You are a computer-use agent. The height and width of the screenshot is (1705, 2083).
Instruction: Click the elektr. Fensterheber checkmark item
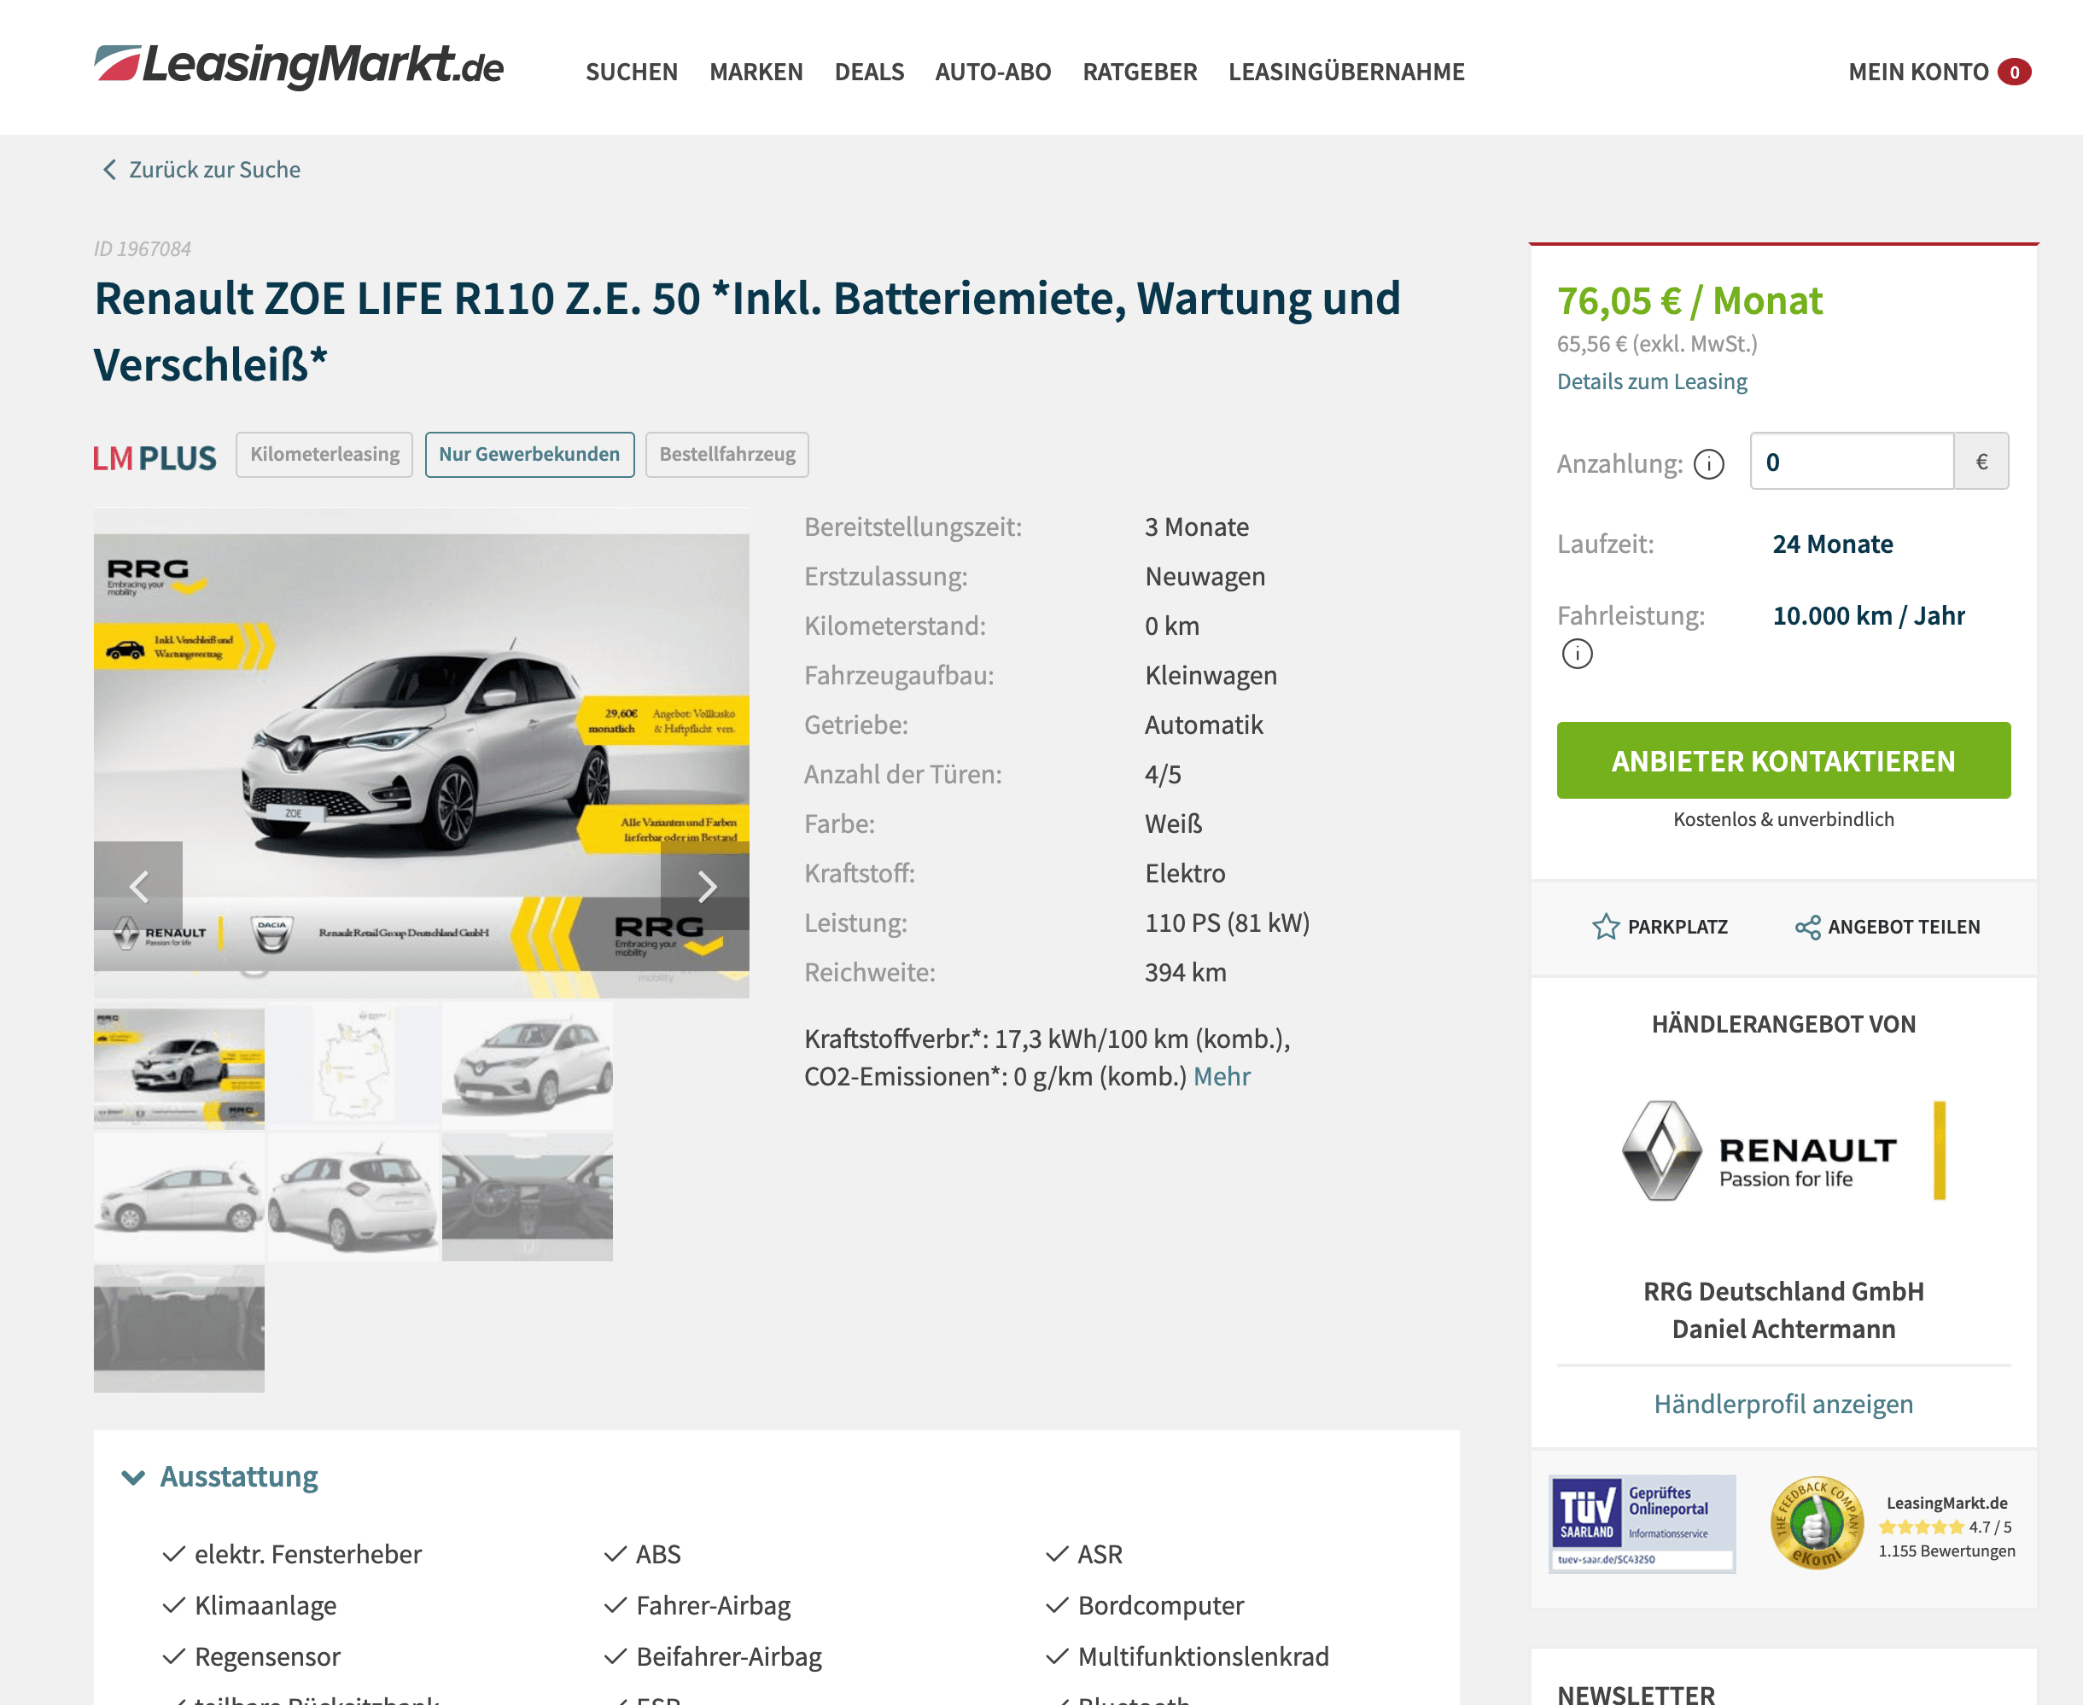click(x=293, y=1554)
